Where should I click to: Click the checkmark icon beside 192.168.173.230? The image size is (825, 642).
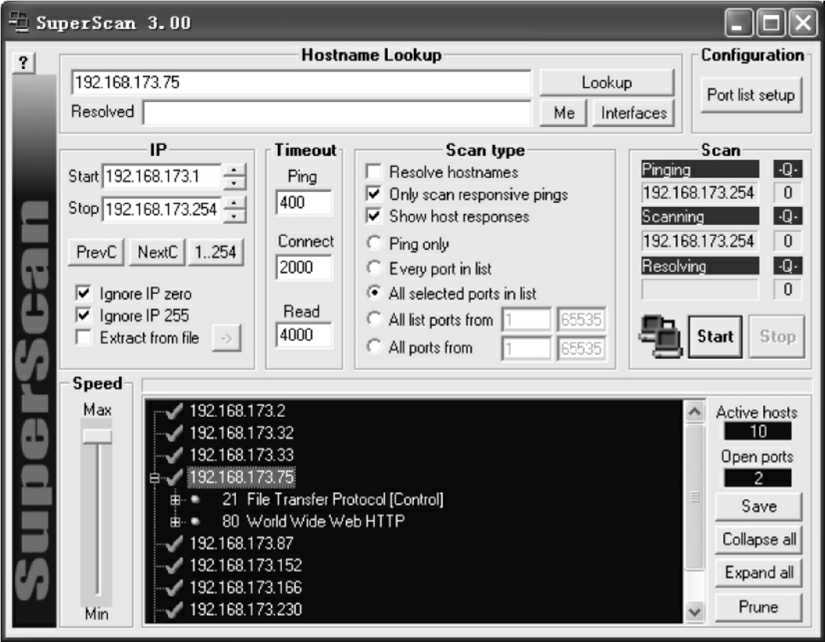coord(176,610)
